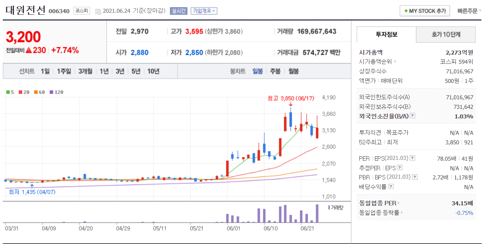Click the 저가 value 2,850

[194, 52]
